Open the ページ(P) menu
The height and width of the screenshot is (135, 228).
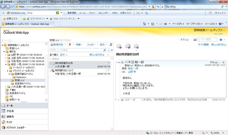click(x=178, y=24)
